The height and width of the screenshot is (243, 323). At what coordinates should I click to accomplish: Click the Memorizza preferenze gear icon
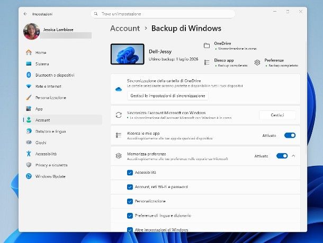point(119,156)
